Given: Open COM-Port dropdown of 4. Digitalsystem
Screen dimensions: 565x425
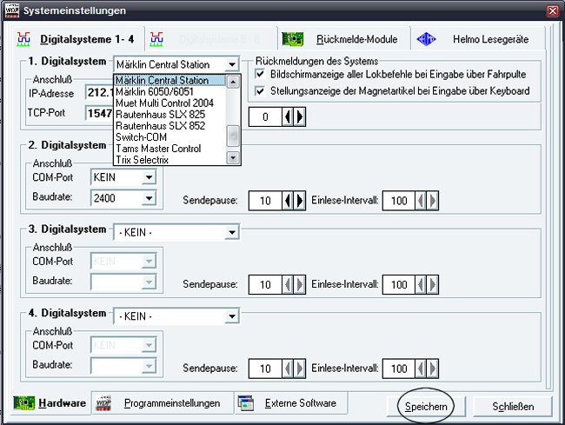Looking at the screenshot, I should [x=149, y=345].
